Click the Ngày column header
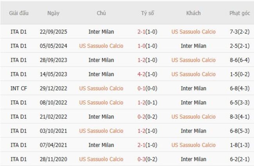 click(x=53, y=13)
